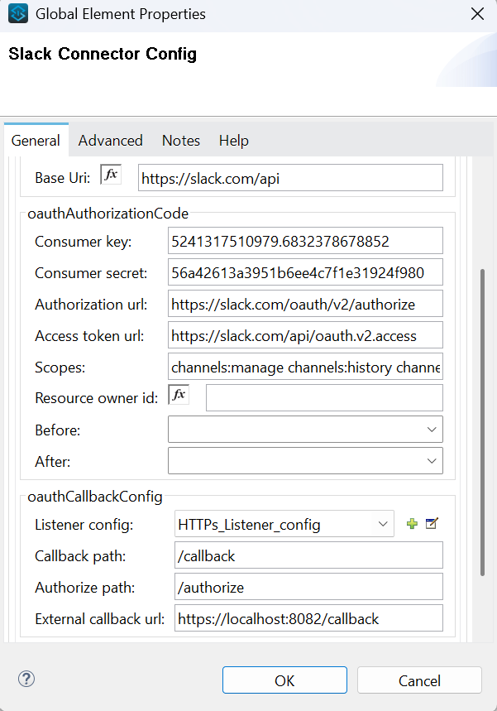This screenshot has width=497, height=711.
Task: Click the vertical scrollbar thumb
Action: click(482, 423)
